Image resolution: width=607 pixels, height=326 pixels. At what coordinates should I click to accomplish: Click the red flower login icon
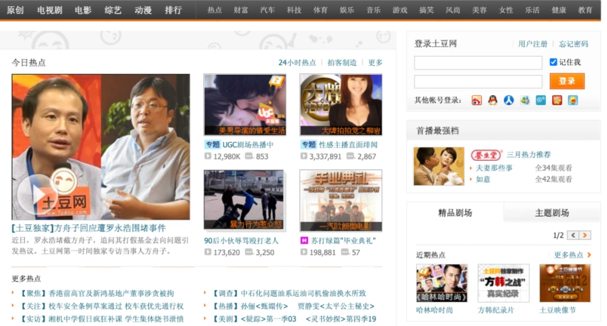tap(557, 100)
